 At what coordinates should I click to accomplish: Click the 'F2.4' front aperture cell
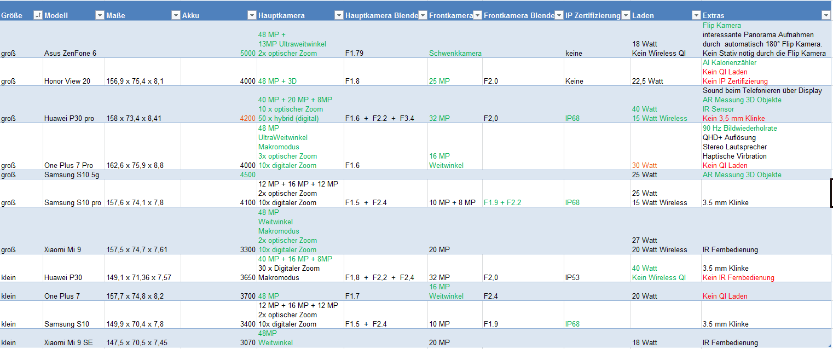point(523,291)
